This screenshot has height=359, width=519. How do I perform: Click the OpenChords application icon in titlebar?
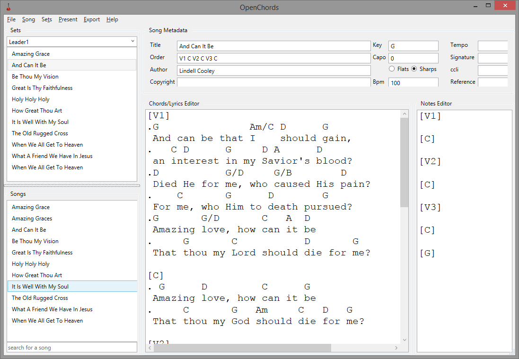(9, 7)
